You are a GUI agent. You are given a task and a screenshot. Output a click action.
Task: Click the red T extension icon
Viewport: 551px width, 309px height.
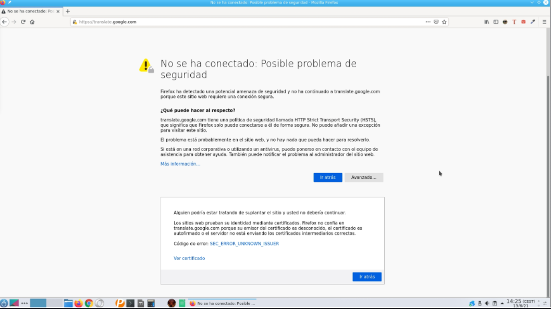coord(514,22)
